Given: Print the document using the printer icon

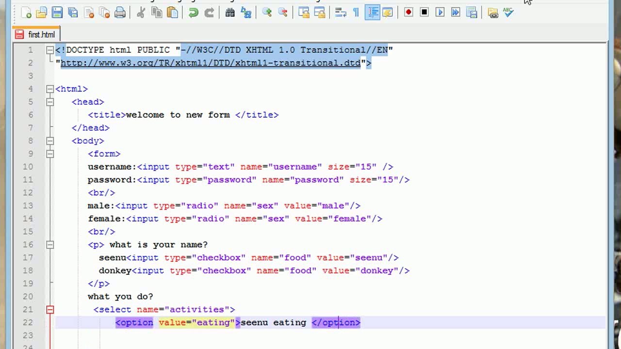Looking at the screenshot, I should pos(120,13).
